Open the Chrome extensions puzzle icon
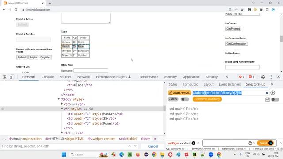The width and height of the screenshot is (283, 159). 261,10
